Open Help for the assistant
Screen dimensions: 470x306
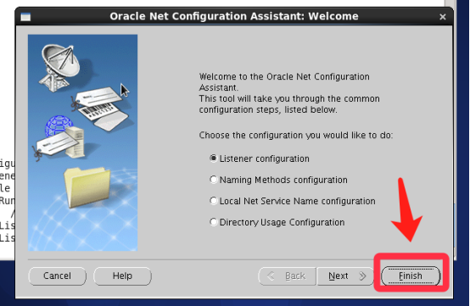(122, 275)
